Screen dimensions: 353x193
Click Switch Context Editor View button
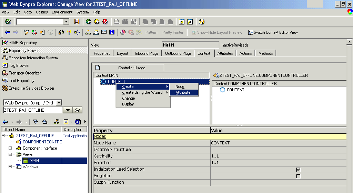273,32
